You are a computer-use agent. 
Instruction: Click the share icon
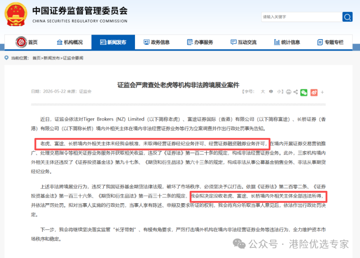click(296, 92)
